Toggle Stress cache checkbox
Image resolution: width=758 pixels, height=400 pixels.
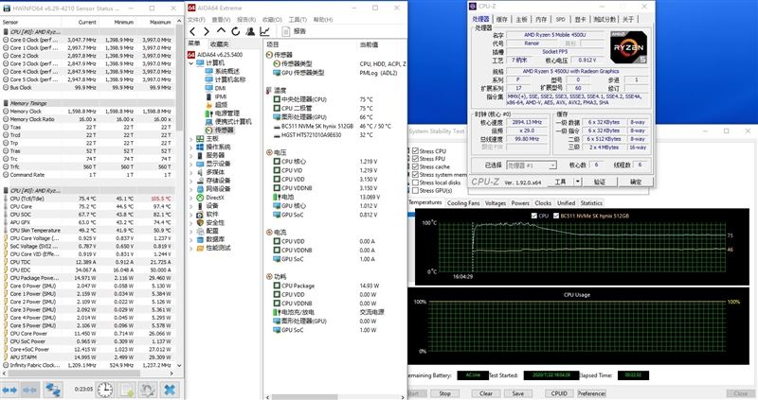(415, 166)
